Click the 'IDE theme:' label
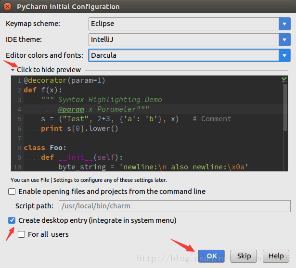This screenshot has width=296, height=268. (x=24, y=39)
